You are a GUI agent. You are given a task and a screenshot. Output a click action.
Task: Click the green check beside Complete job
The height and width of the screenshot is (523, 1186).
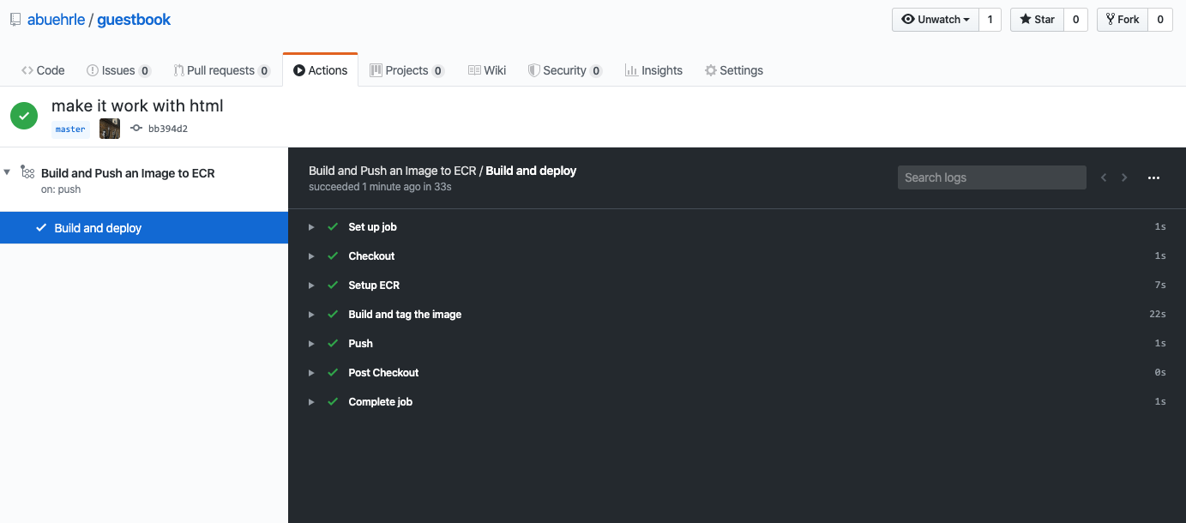(x=333, y=402)
